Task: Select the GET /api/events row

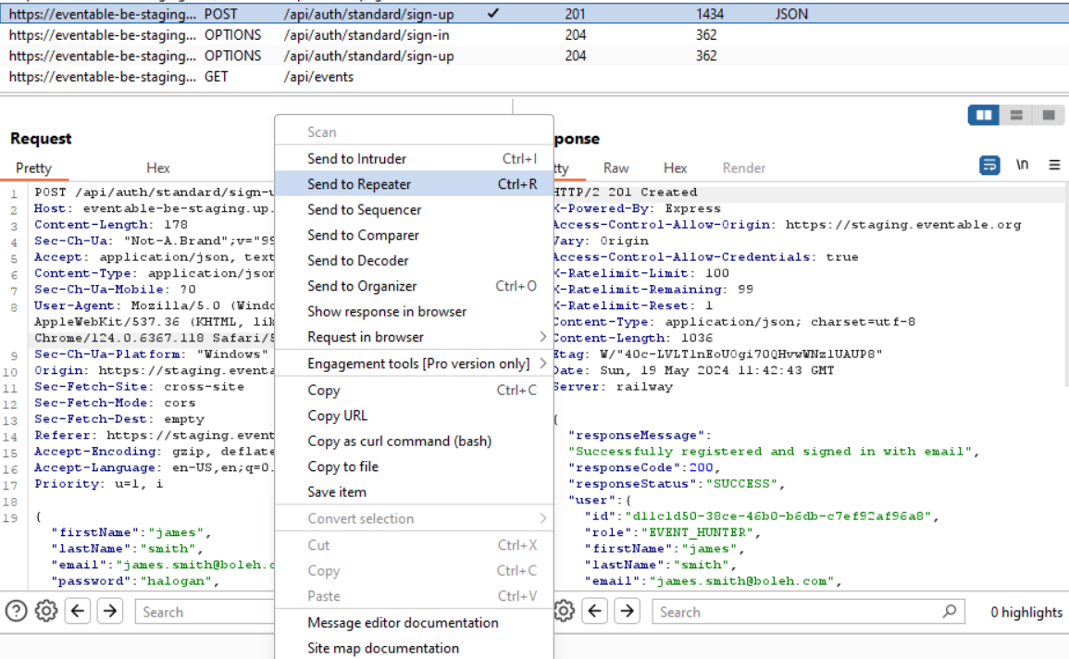Action: [x=535, y=77]
